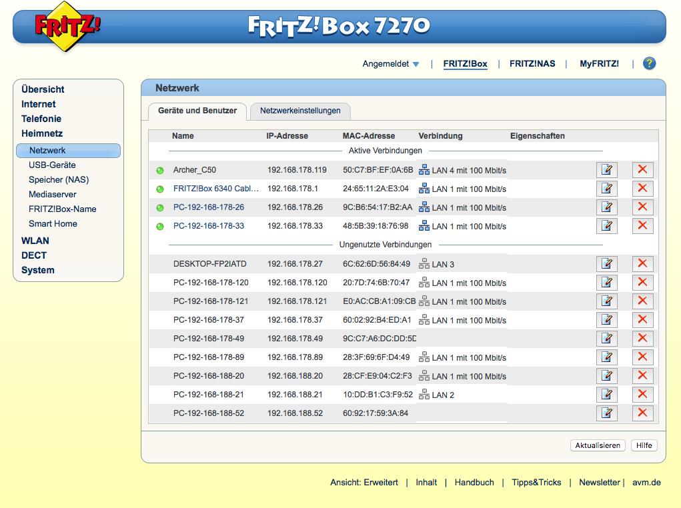Delete the PC-192-168-178-33 entry
This screenshot has width=681, height=508.
642,226
